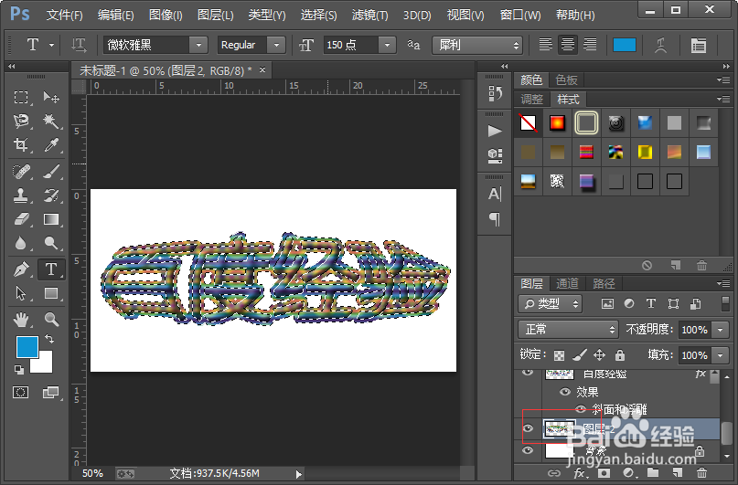The height and width of the screenshot is (485, 738).
Task: Center align text
Action: coord(568,45)
